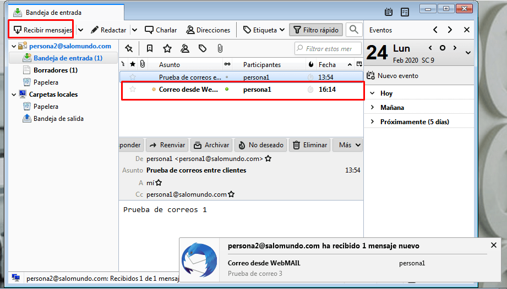This screenshot has height=289, width=507.
Task: Click the Recibir mensajes button
Action: click(43, 30)
